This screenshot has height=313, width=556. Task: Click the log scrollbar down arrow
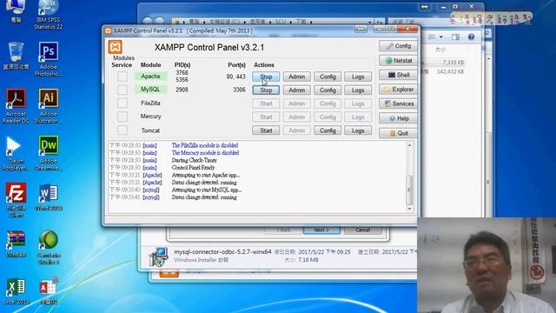(x=409, y=209)
